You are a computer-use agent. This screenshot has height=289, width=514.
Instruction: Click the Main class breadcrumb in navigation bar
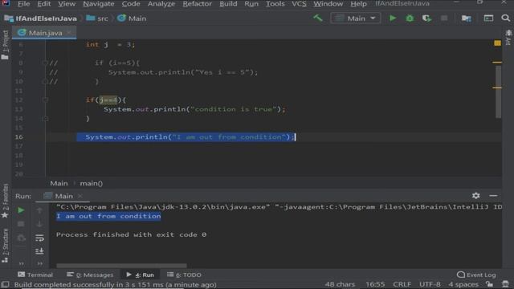click(x=132, y=18)
